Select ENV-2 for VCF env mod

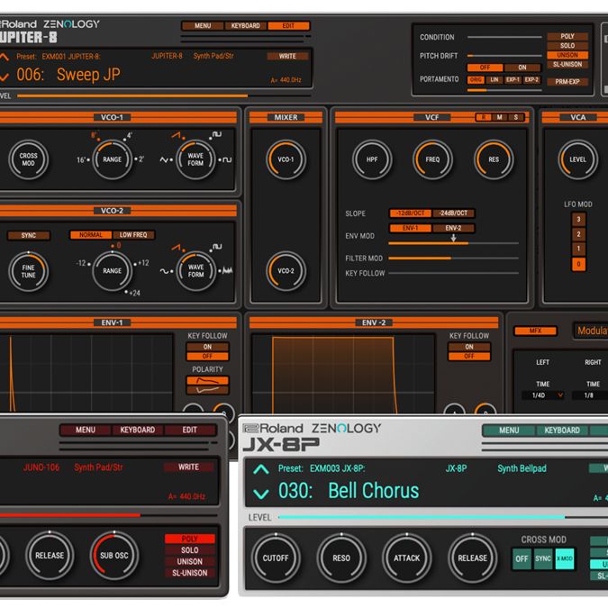[x=453, y=228]
